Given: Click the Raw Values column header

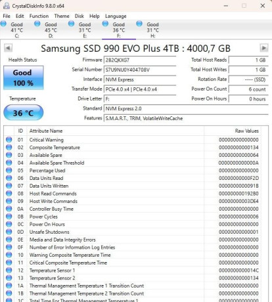Looking at the screenshot, I should tap(233, 131).
